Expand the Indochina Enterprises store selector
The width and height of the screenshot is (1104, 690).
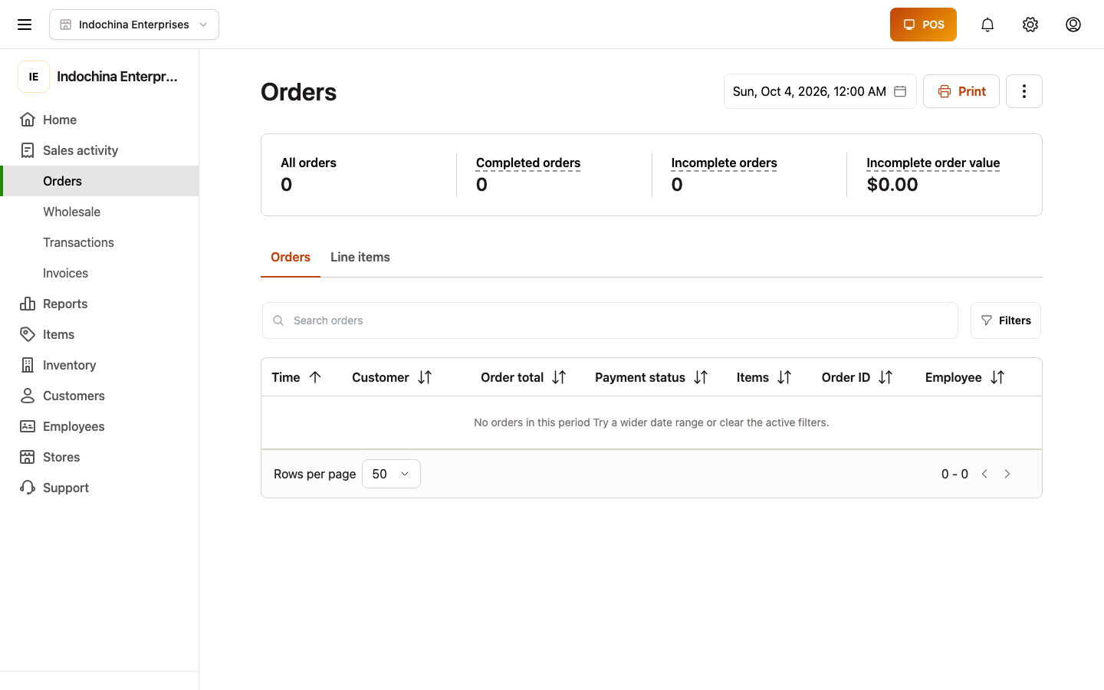click(x=134, y=25)
